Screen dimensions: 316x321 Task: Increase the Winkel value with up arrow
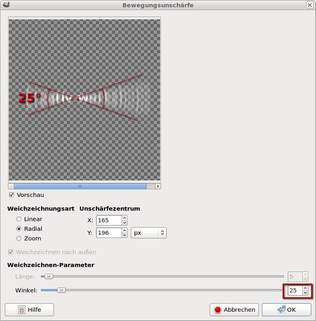coord(306,288)
